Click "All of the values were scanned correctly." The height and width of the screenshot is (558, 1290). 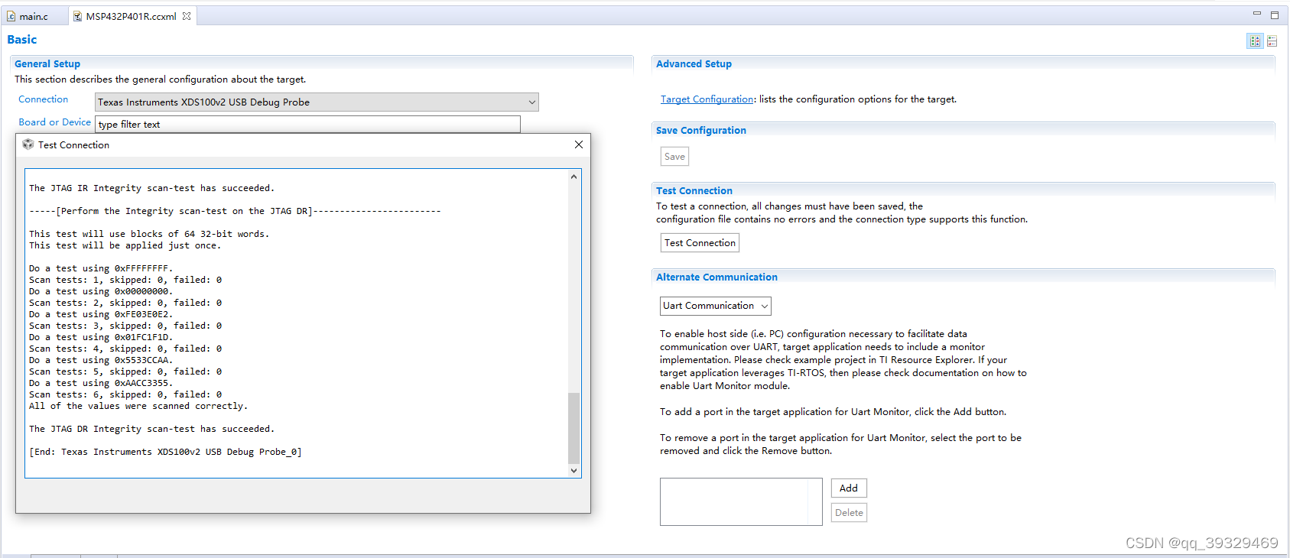[x=138, y=406]
